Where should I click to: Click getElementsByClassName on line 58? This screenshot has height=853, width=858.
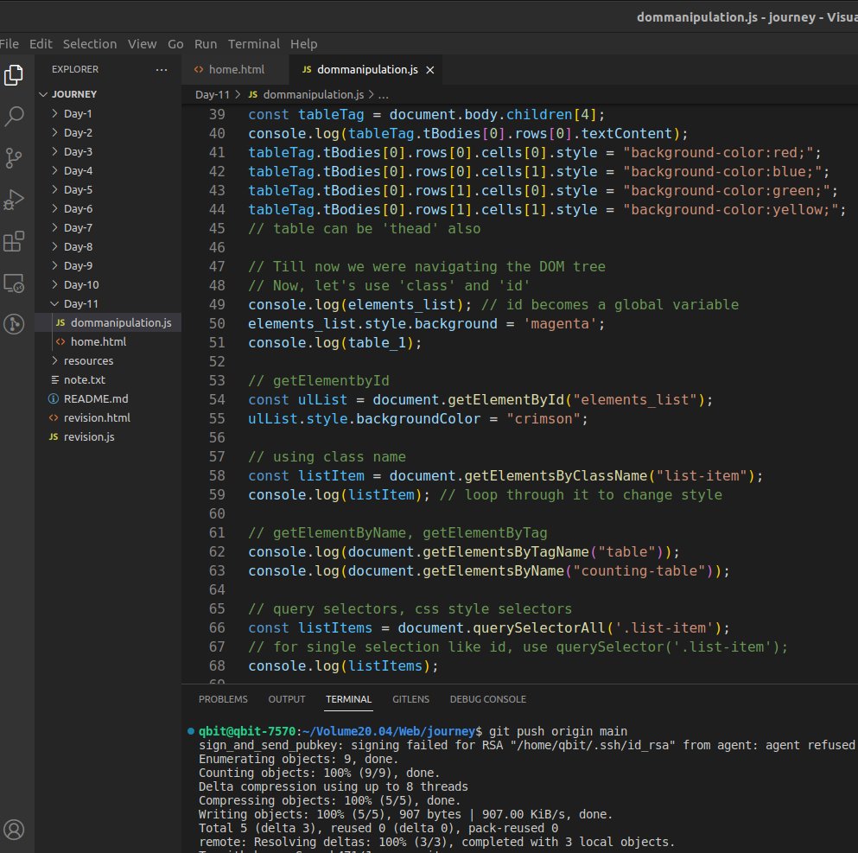tap(556, 476)
